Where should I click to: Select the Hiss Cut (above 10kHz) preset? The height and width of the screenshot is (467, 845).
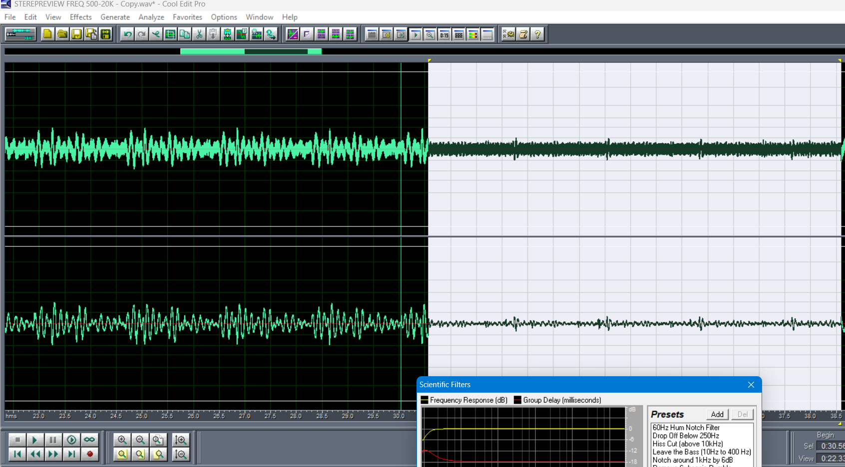point(687,444)
